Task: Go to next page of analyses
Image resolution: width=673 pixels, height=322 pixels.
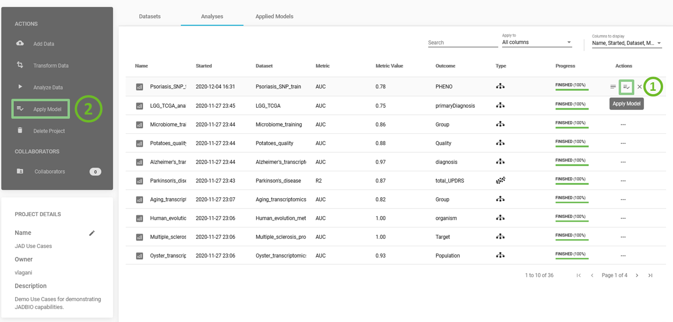Action: [x=637, y=275]
